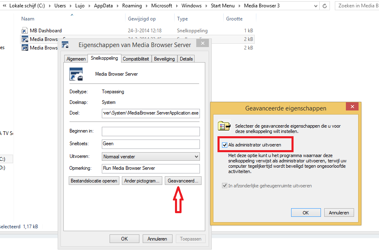379x252 pixels.
Task: Click the advanced properties shortcut folder icon
Action: 224,126
